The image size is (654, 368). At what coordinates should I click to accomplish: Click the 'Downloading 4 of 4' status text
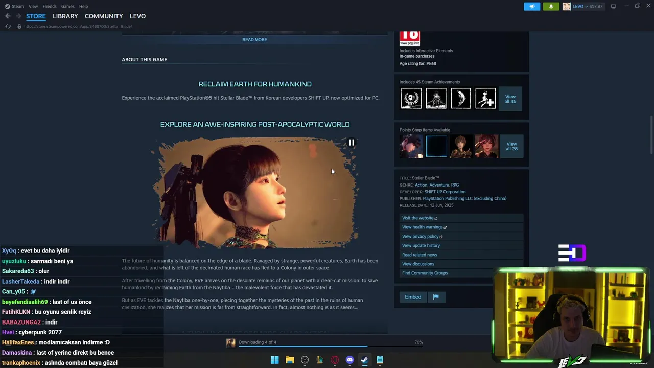tap(258, 342)
